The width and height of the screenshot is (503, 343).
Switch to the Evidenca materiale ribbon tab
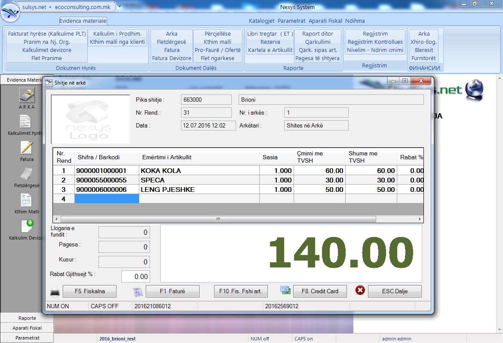point(83,21)
